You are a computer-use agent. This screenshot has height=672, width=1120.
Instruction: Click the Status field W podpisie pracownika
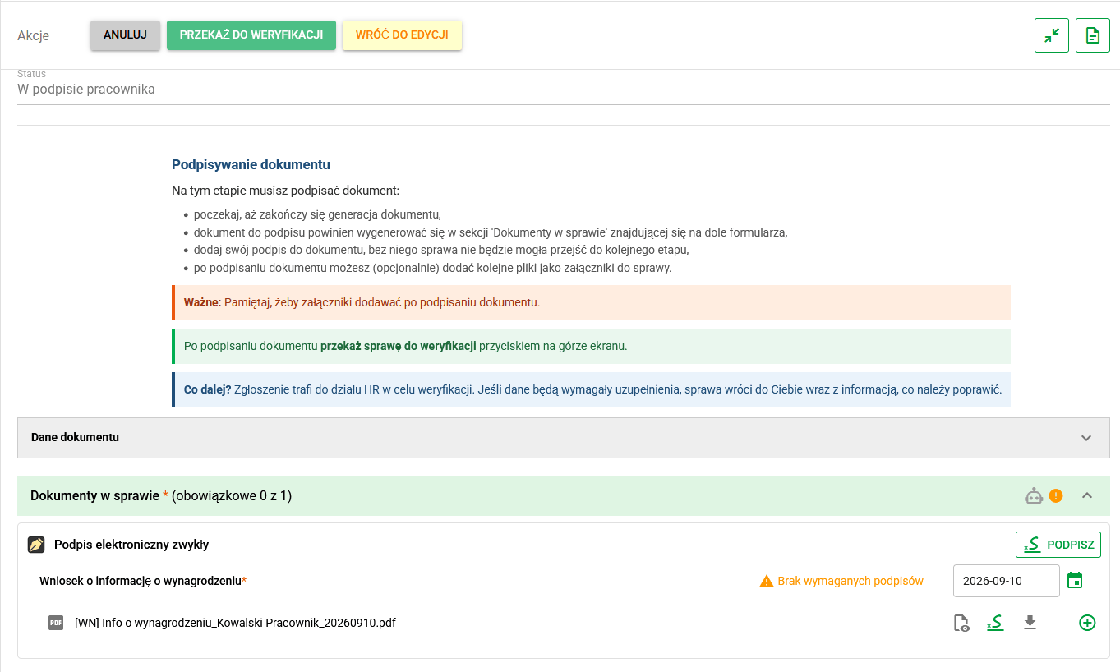click(x=564, y=86)
